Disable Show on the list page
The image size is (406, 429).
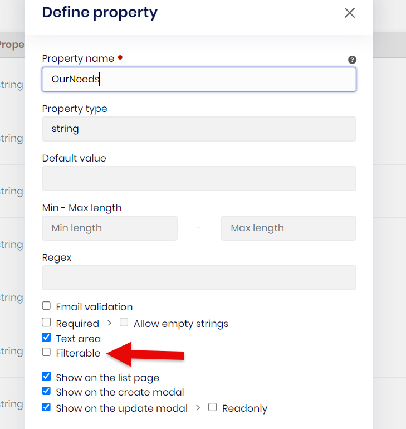click(x=46, y=377)
